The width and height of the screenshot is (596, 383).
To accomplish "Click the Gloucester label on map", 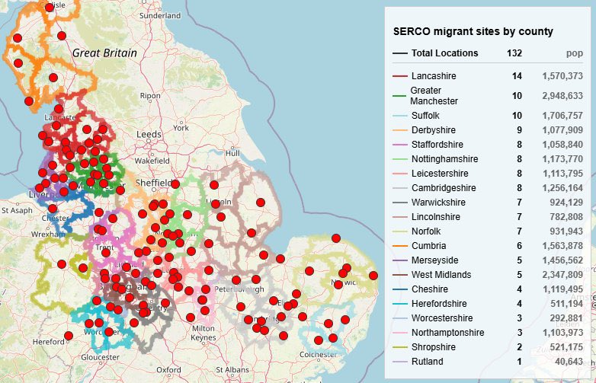I will coord(101,357).
